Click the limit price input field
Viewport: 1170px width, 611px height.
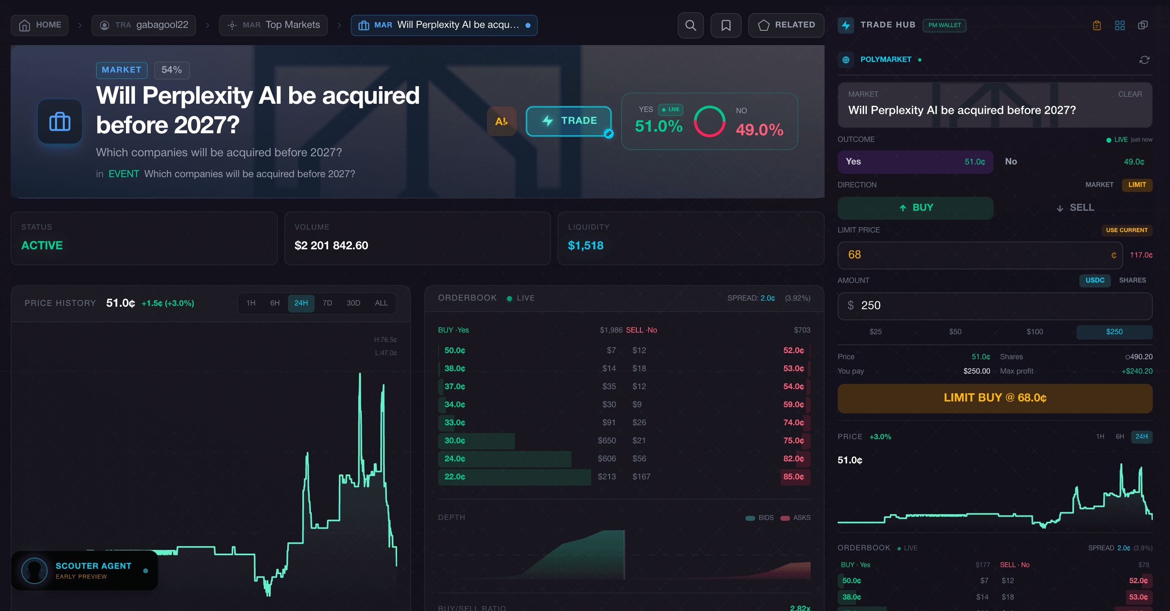[x=976, y=255]
